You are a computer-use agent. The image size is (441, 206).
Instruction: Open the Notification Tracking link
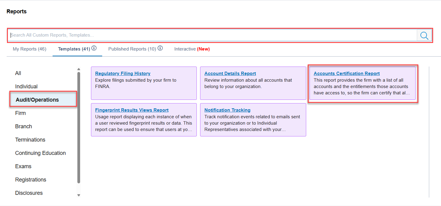(228, 110)
